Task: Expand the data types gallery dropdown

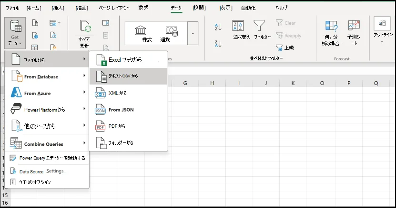Action: (x=193, y=33)
